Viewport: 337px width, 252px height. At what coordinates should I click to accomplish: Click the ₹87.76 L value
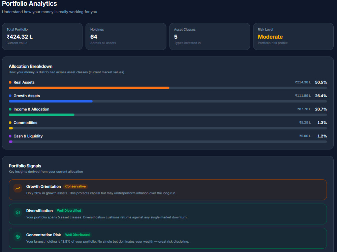click(304, 109)
